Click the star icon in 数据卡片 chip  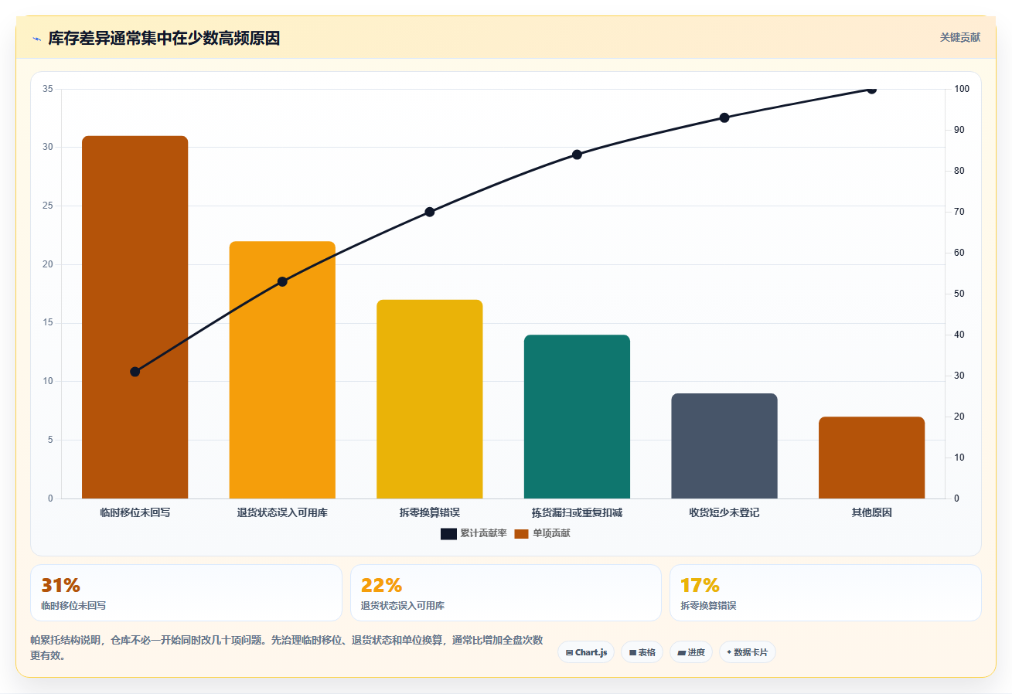click(729, 652)
